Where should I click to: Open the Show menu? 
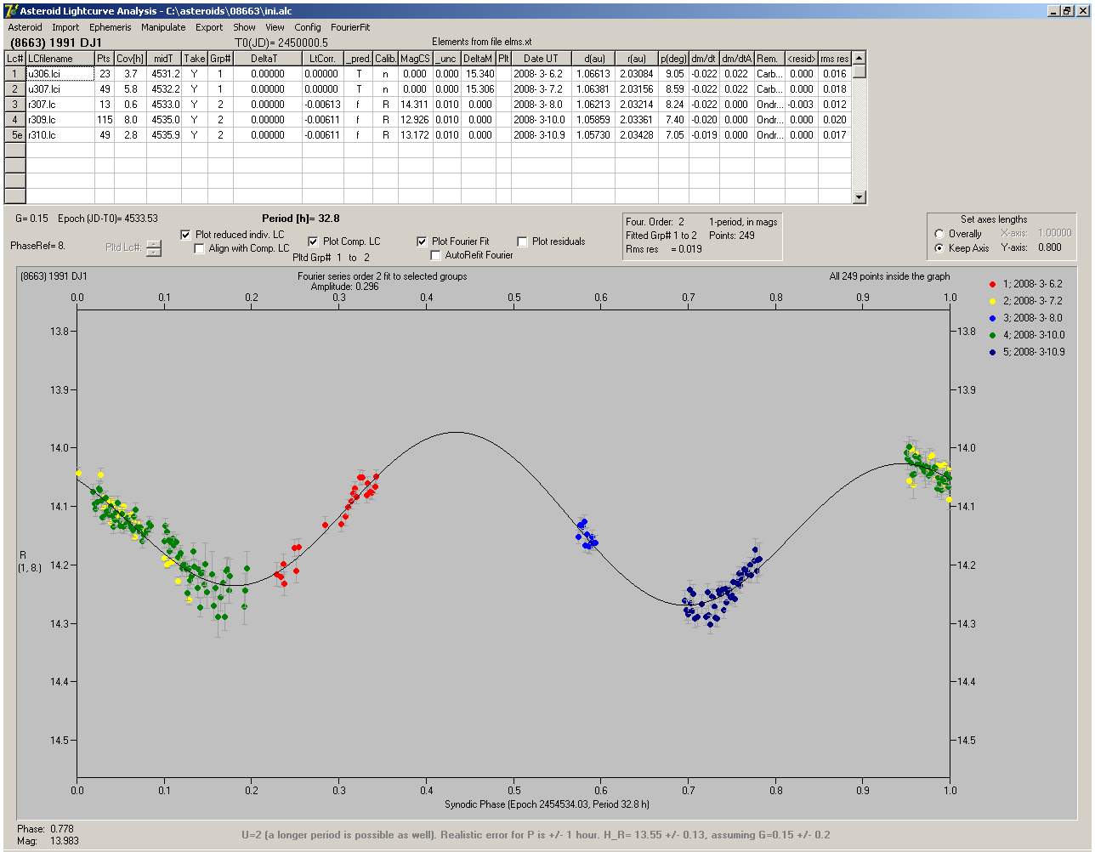coord(244,27)
